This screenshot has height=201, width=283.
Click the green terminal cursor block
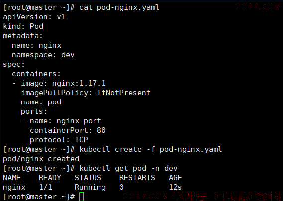click(82, 197)
